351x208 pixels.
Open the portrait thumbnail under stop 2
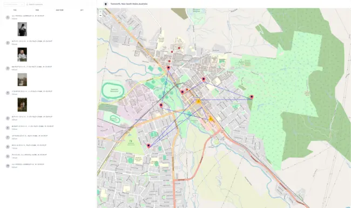[x=22, y=54]
